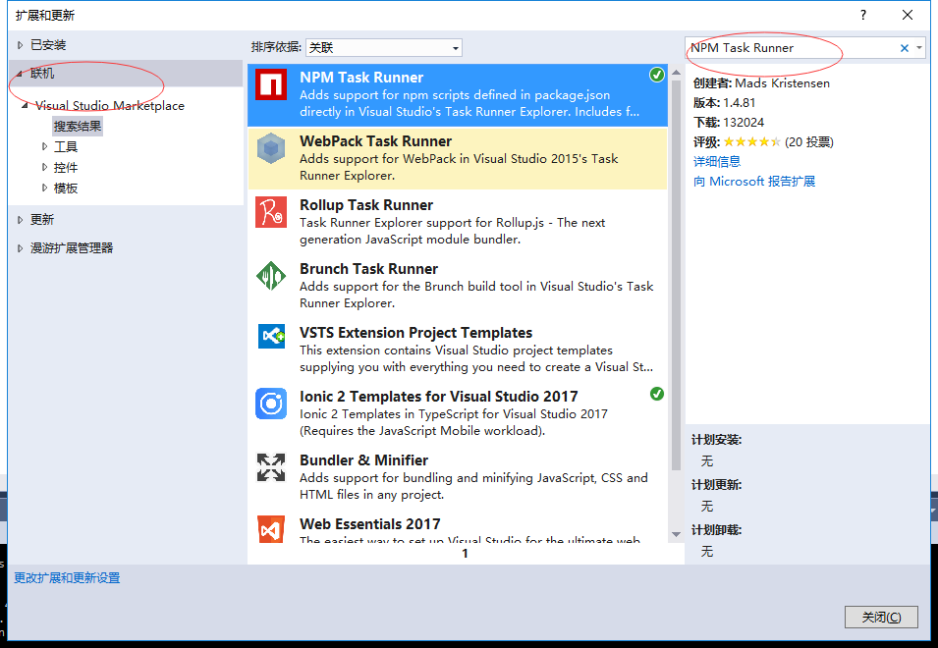This screenshot has height=648, width=938.
Task: Collapse the Visual Studio Marketplace node
Action: [x=26, y=106]
